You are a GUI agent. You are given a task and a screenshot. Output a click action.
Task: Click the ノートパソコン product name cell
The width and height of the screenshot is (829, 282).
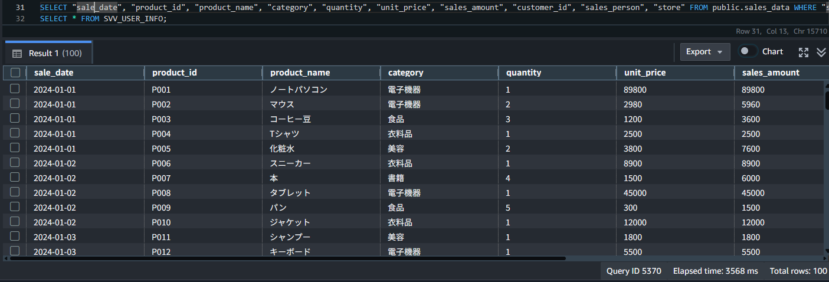pyautogui.click(x=322, y=90)
